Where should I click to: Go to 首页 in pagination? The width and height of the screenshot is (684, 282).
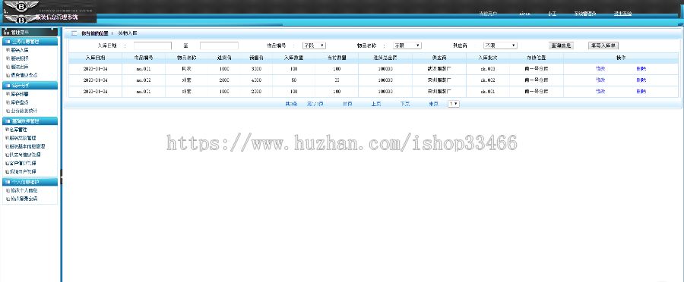[x=347, y=104]
